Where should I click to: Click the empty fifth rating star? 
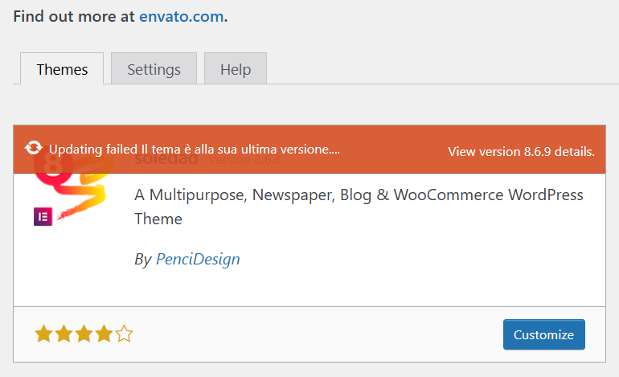124,334
